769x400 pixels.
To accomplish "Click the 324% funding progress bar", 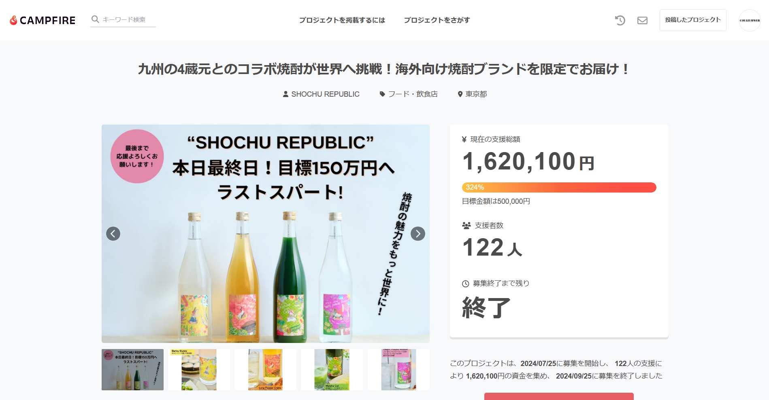I will click(559, 187).
